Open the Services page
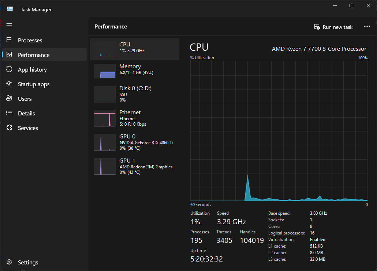Viewport: 377px width, 271px height. point(44,128)
